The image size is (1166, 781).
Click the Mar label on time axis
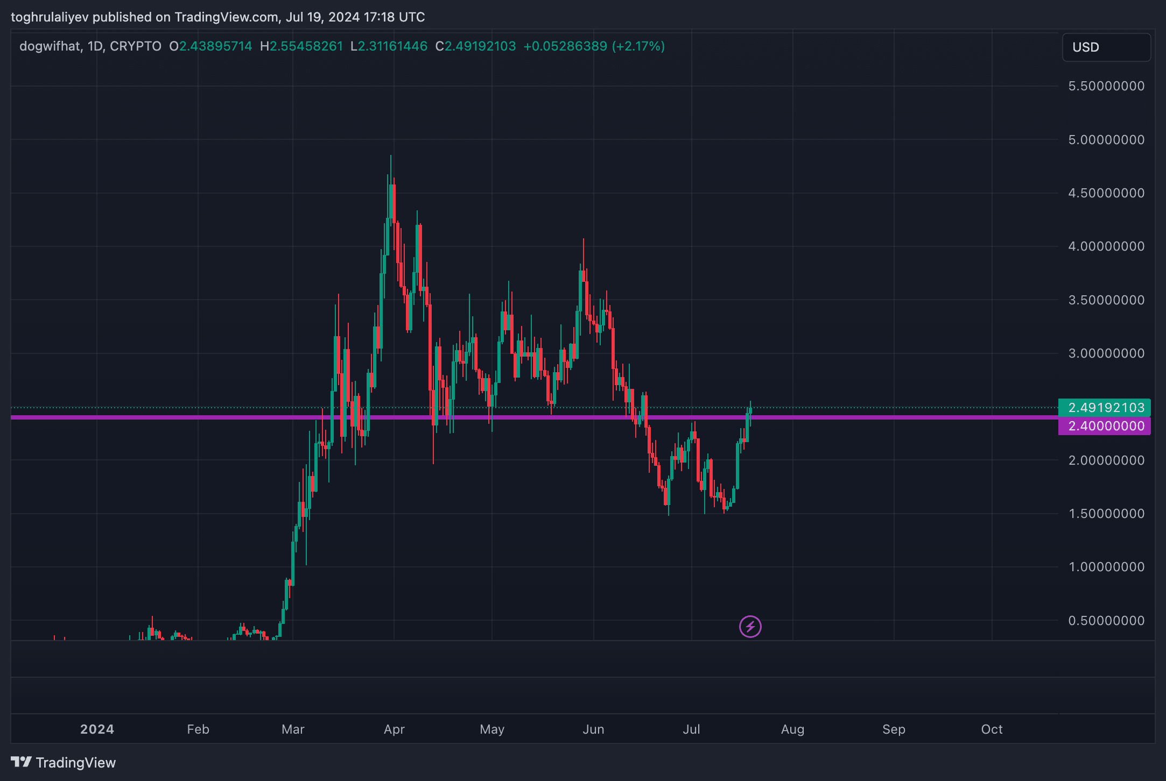click(293, 729)
